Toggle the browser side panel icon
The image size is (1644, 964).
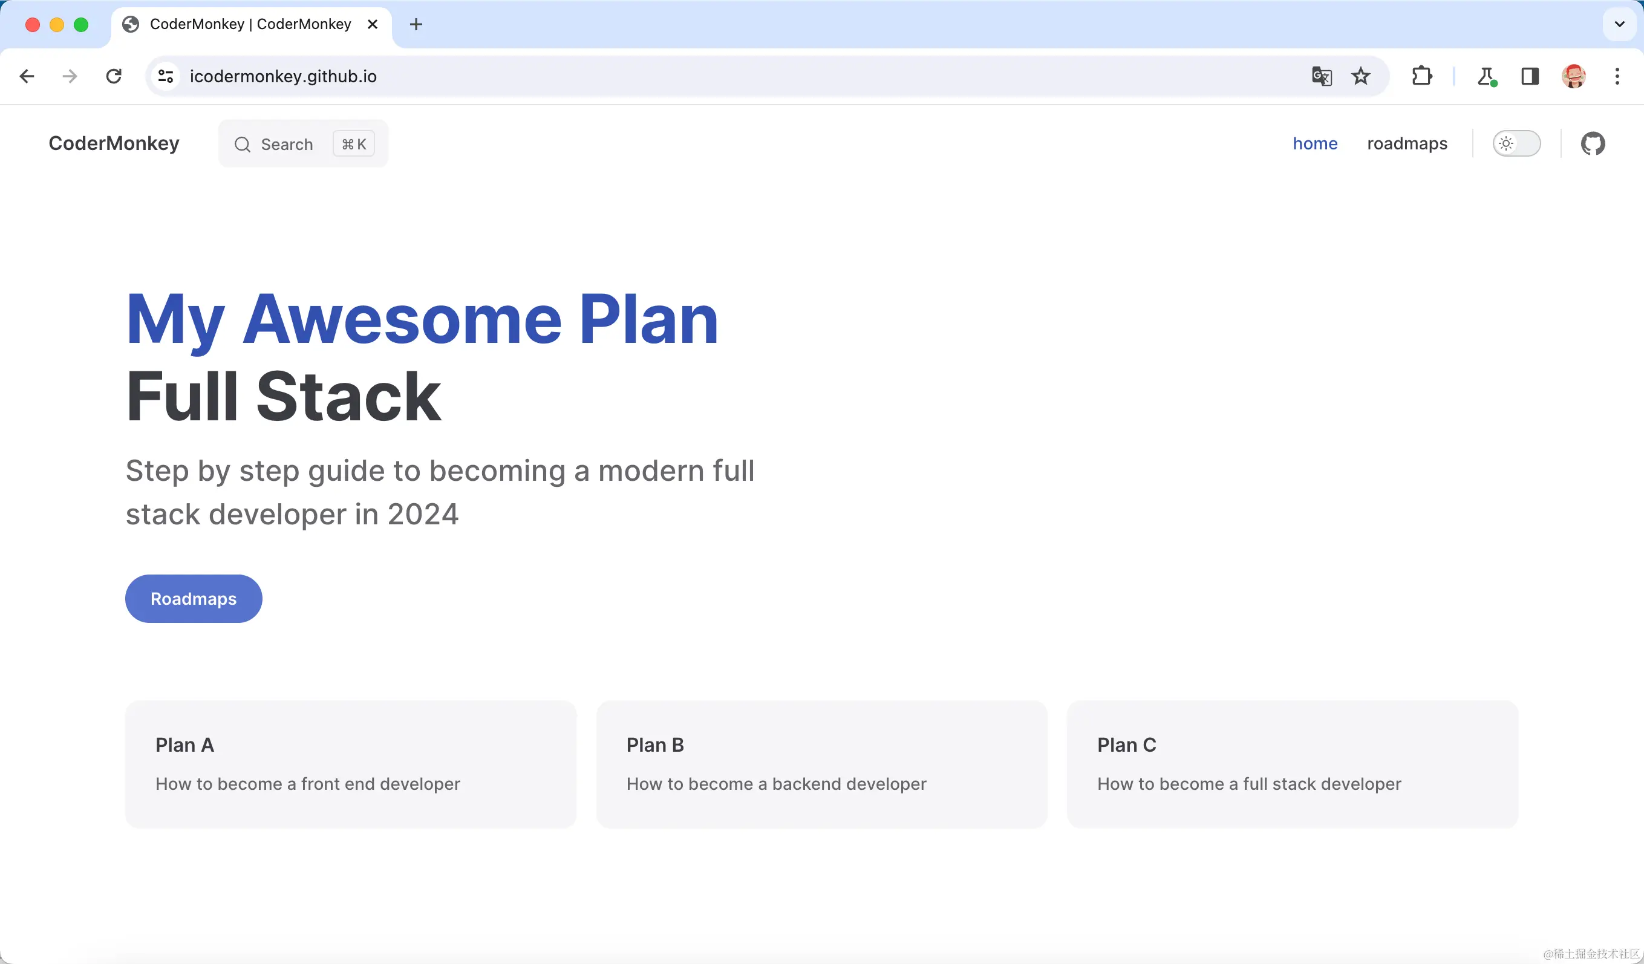pos(1530,76)
